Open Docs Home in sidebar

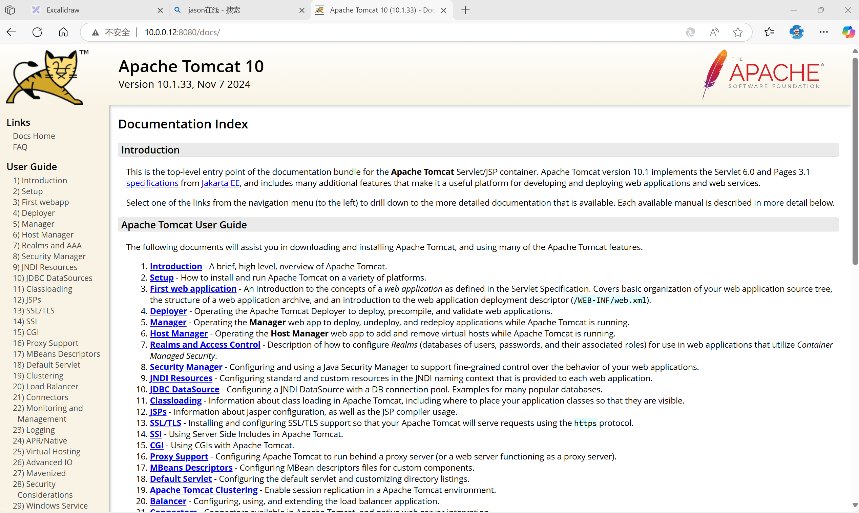34,136
